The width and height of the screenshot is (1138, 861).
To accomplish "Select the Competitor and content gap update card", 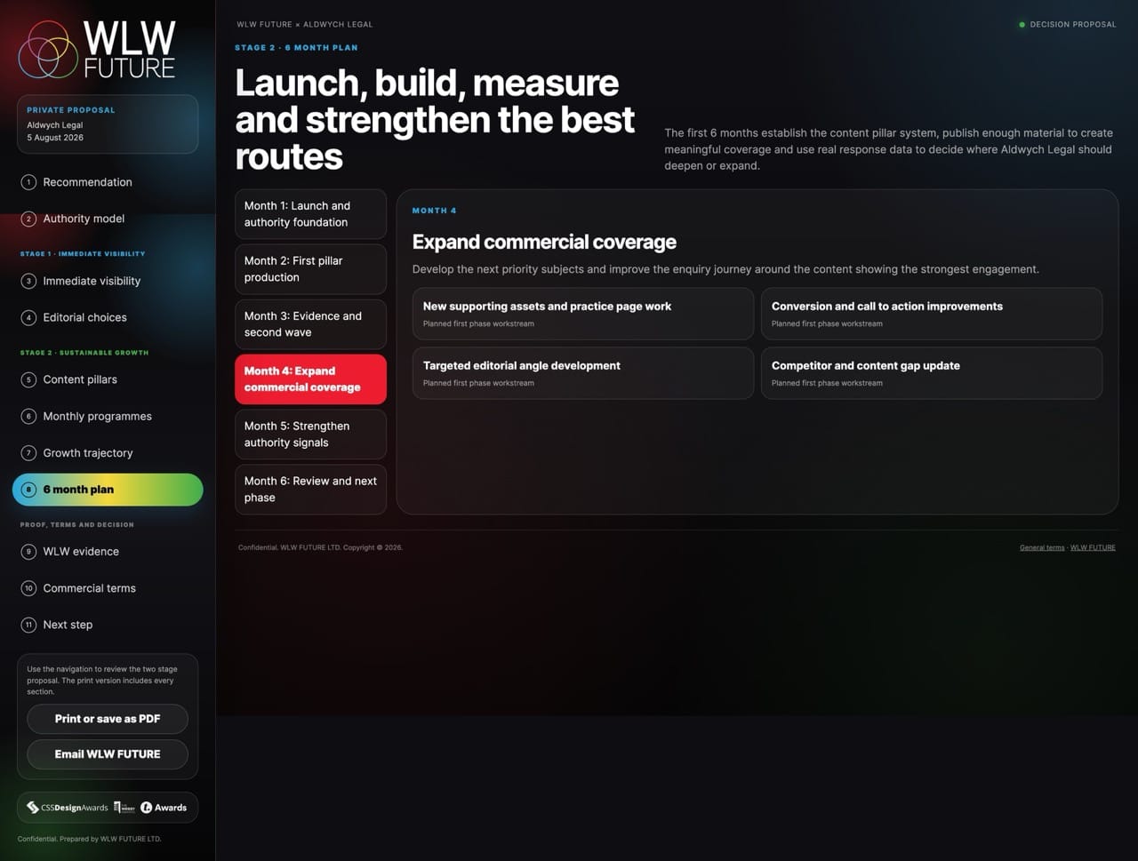I will pyautogui.click(x=932, y=373).
